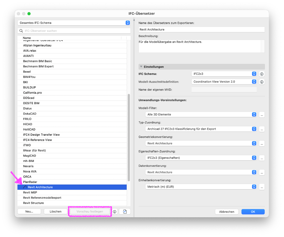Open the Eigenschaften-Zuordnung ellipsis options button
The height and width of the screenshot is (237, 284).
[x=262, y=158]
